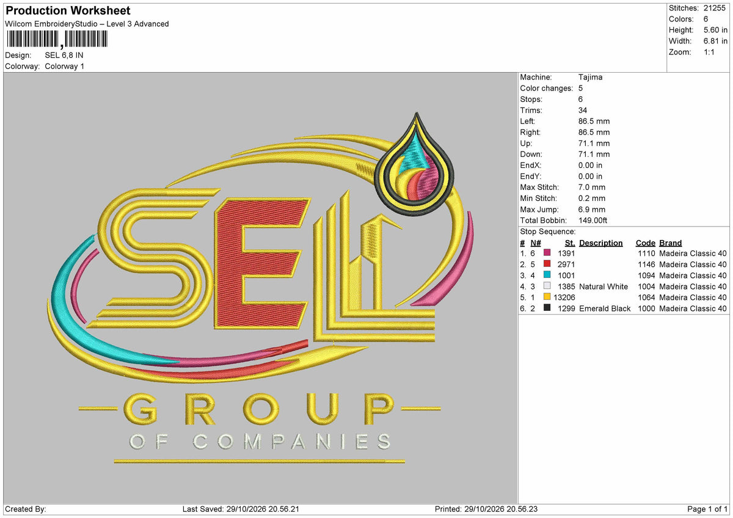Click the magenta swatch for thread 1110
Screen dimensions: 733x518
tap(547, 254)
